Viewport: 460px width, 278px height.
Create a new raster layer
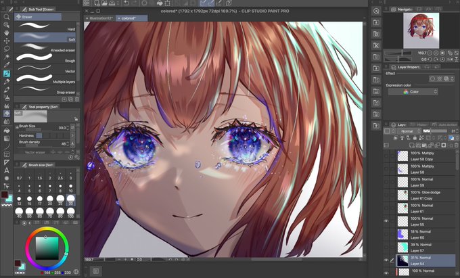(x=412, y=145)
